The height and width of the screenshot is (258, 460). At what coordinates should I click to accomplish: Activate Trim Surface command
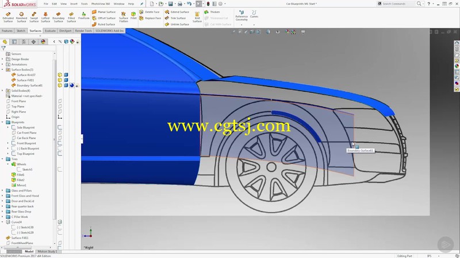tap(175, 18)
